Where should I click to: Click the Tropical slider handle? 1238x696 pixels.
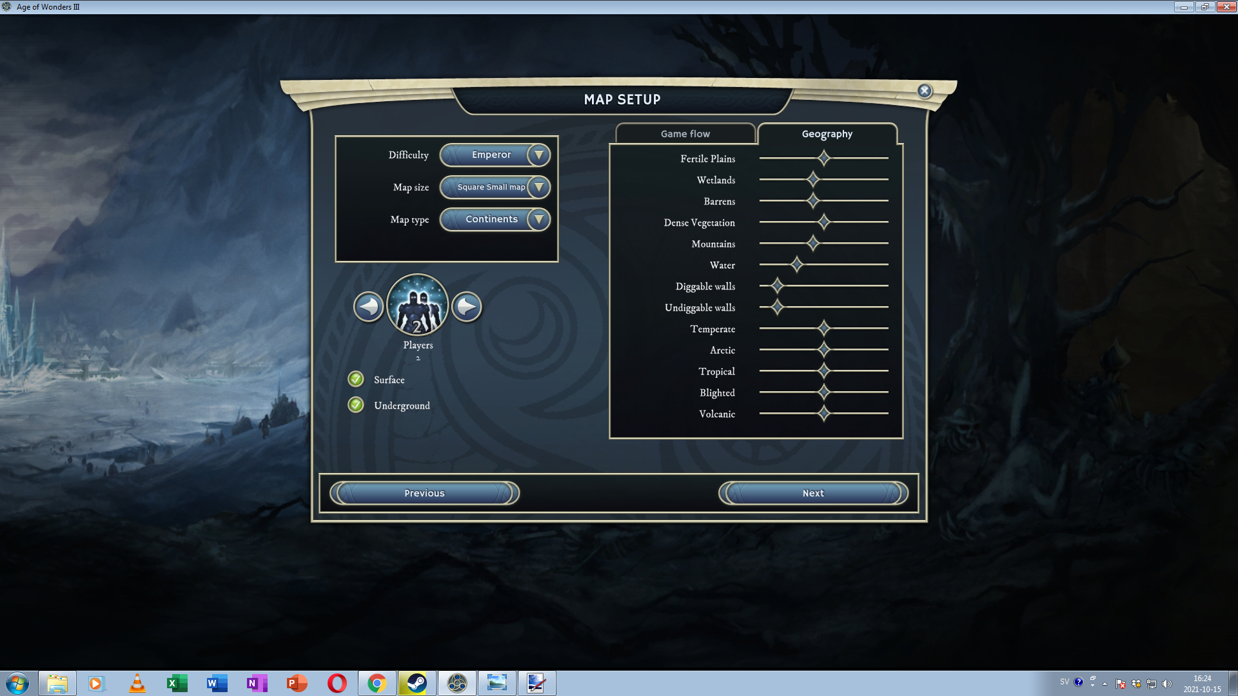tap(824, 371)
